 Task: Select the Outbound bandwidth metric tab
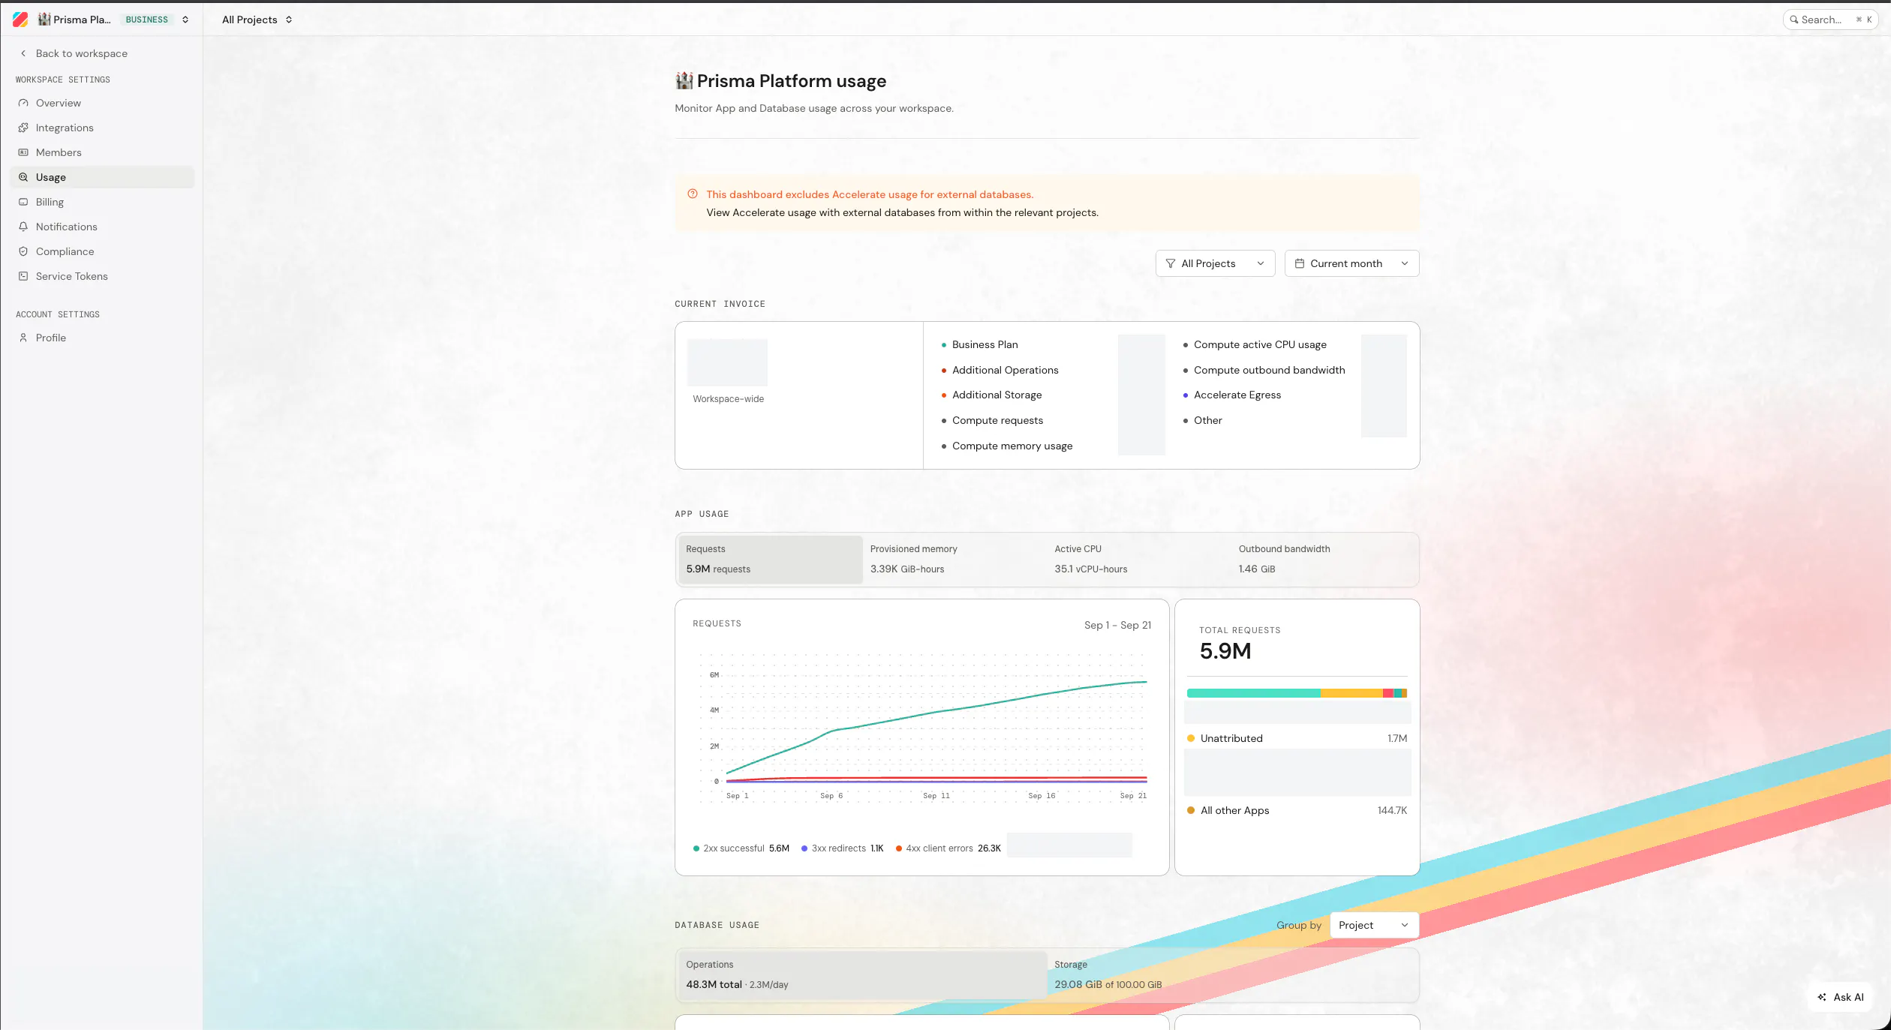(x=1324, y=560)
